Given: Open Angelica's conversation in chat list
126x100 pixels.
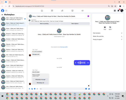Looking at the screenshot, I should pos(13,77).
